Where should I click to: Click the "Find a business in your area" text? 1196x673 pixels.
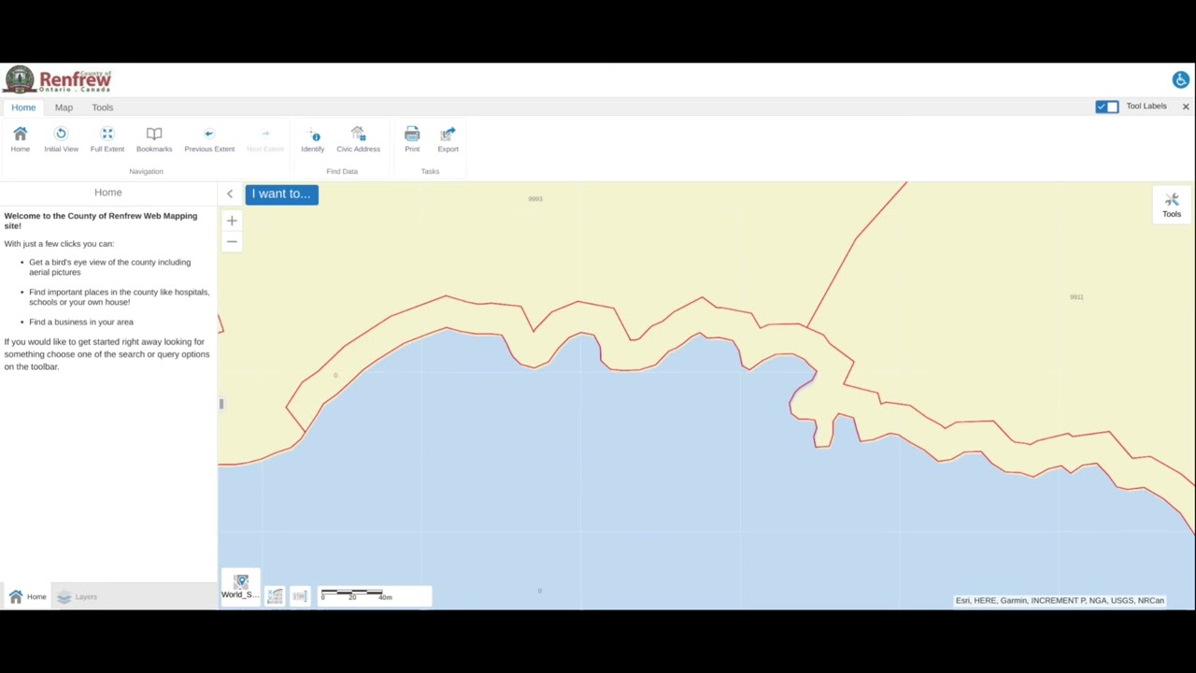click(x=81, y=322)
